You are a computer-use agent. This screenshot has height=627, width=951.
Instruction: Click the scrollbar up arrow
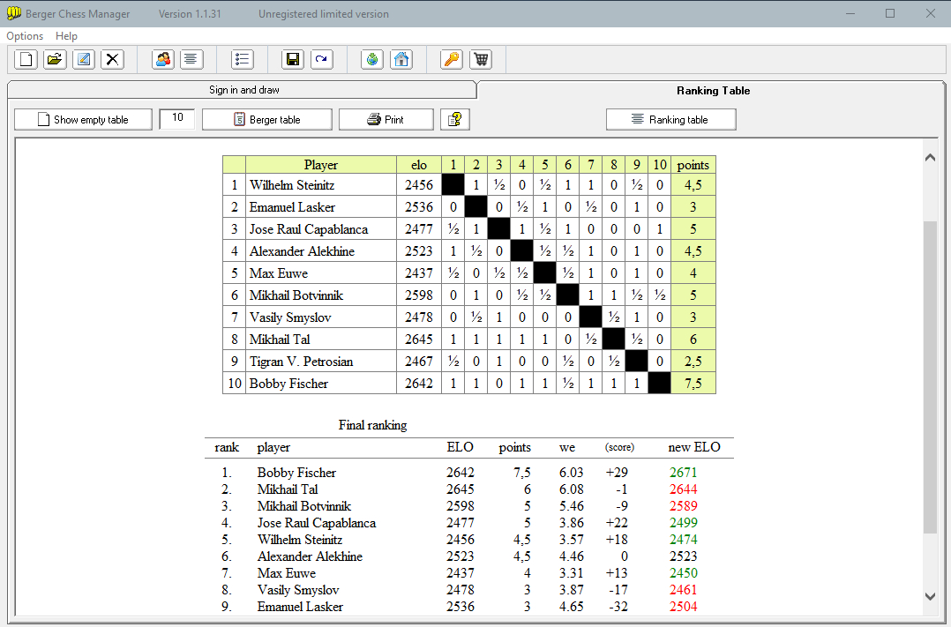click(930, 158)
